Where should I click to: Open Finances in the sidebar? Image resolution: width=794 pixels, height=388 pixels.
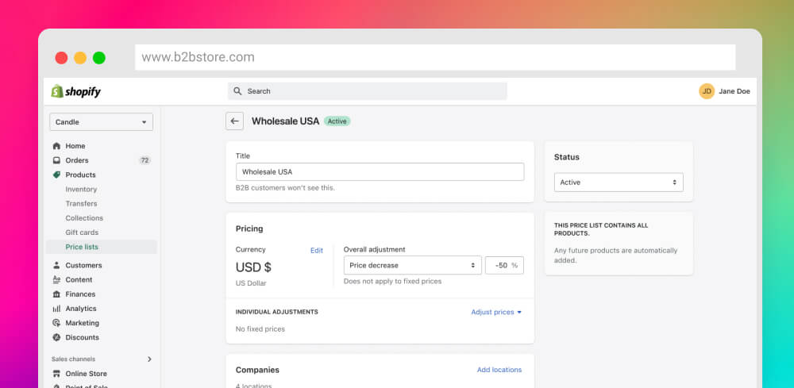click(x=80, y=294)
